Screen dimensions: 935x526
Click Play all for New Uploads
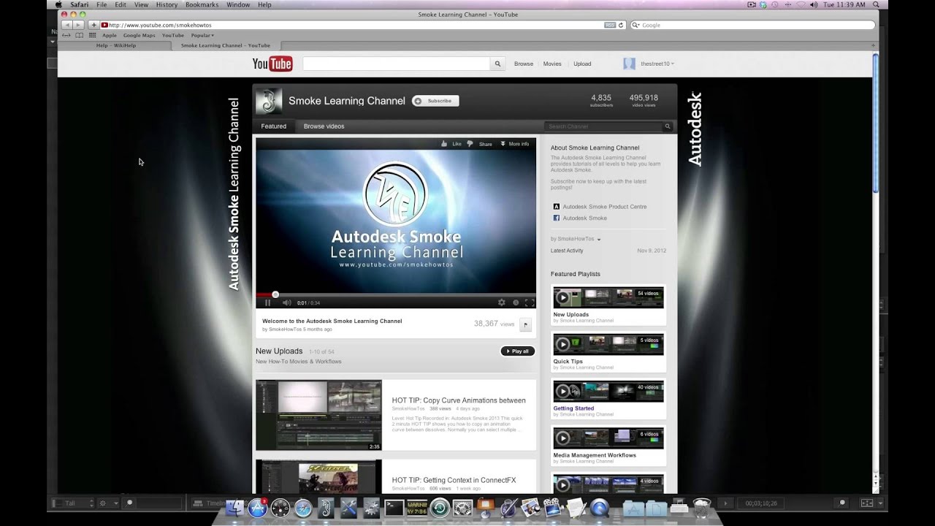518,351
